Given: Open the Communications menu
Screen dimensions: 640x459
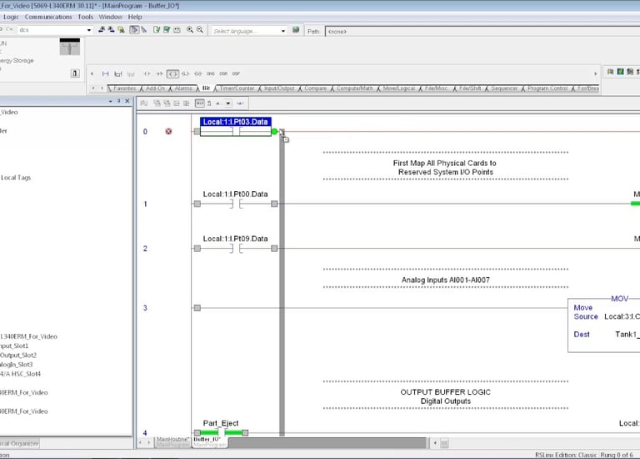Looking at the screenshot, I should pyautogui.click(x=48, y=17).
